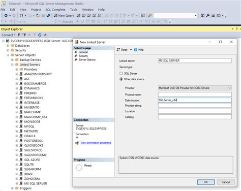
Task: Click the New Query toolbar button
Action: pyautogui.click(x=64, y=16)
